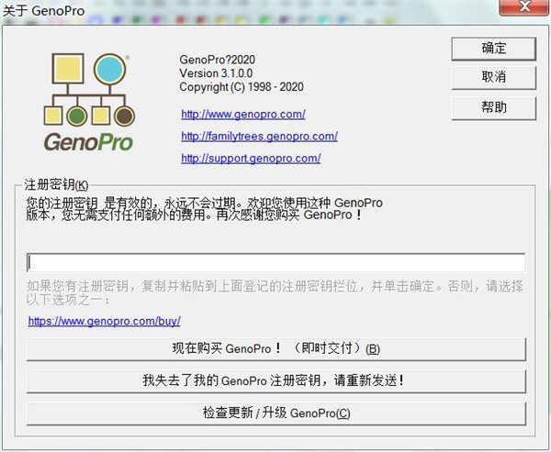The width and height of the screenshot is (551, 452).
Task: Click the 'Version 3.1.0.0' text
Action: 216,73
